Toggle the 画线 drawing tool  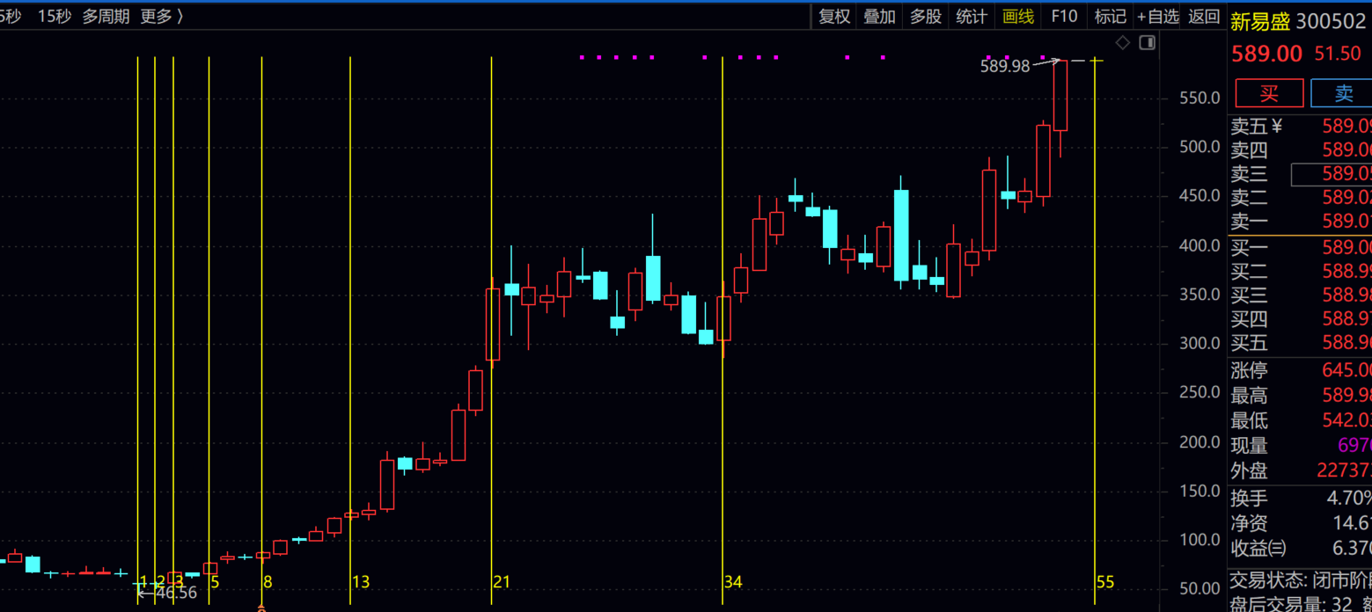coord(1018,17)
